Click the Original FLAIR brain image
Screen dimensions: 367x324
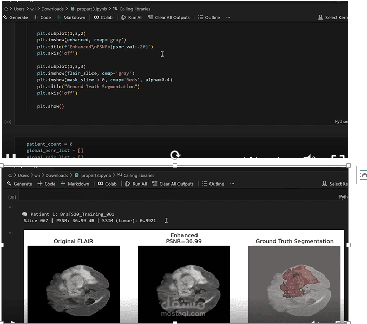73,284
